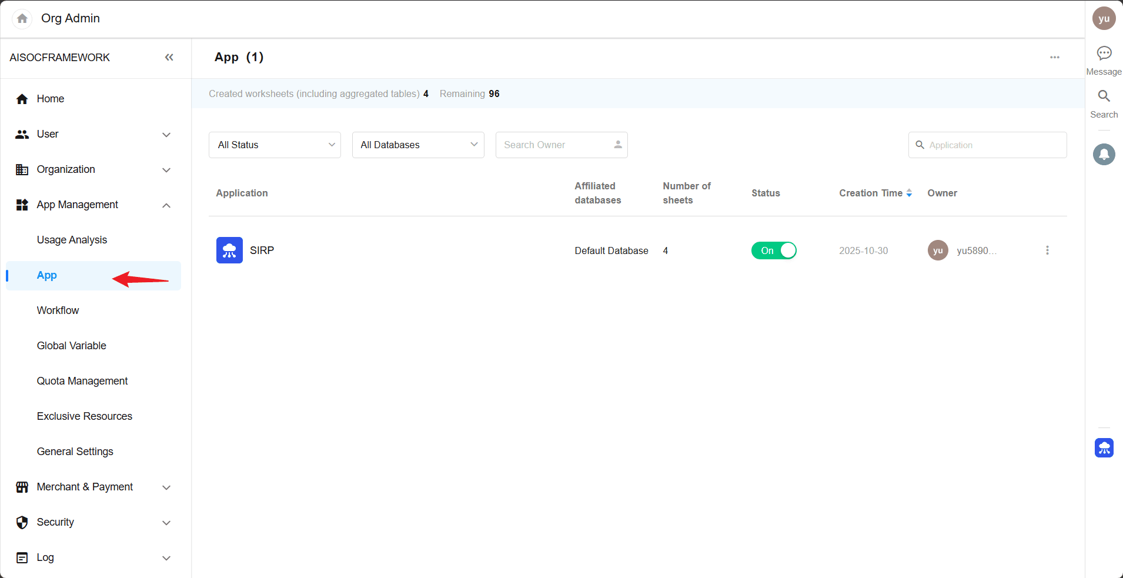The height and width of the screenshot is (578, 1123).
Task: Open the All Status dropdown
Action: tap(275, 145)
